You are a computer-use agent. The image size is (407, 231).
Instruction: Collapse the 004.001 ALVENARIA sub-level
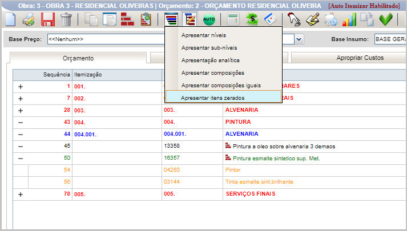(21, 135)
